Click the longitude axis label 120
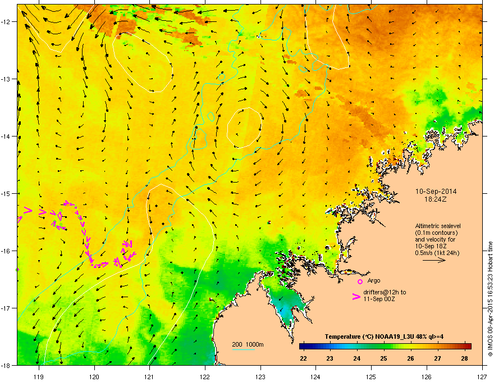Viewport: 494px width, 382px height. pyautogui.click(x=94, y=376)
